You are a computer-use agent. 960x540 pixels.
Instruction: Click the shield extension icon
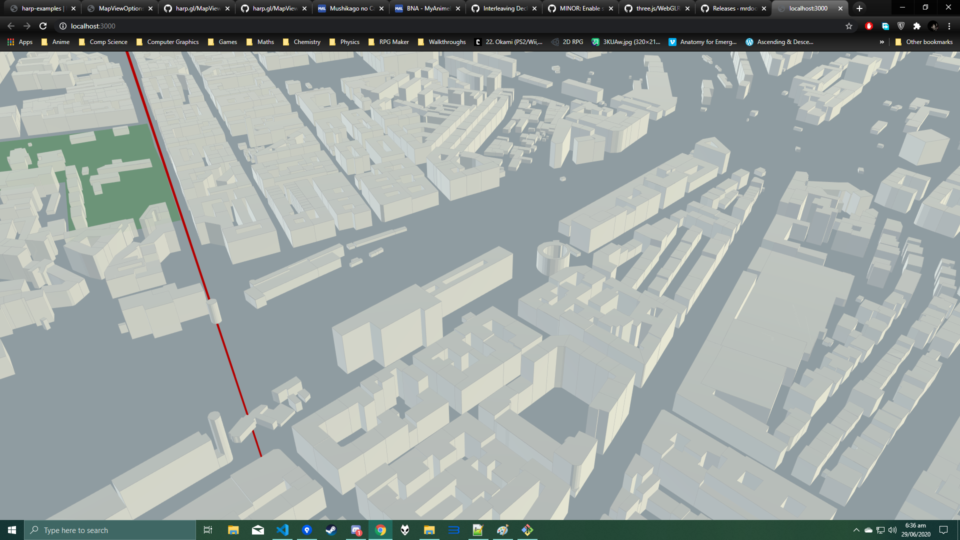point(901,26)
